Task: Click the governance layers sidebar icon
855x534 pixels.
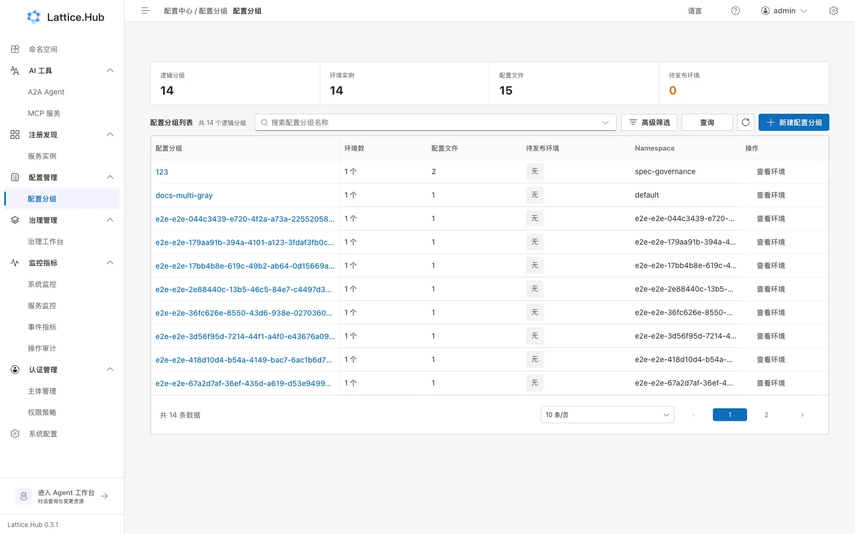Action: point(15,220)
